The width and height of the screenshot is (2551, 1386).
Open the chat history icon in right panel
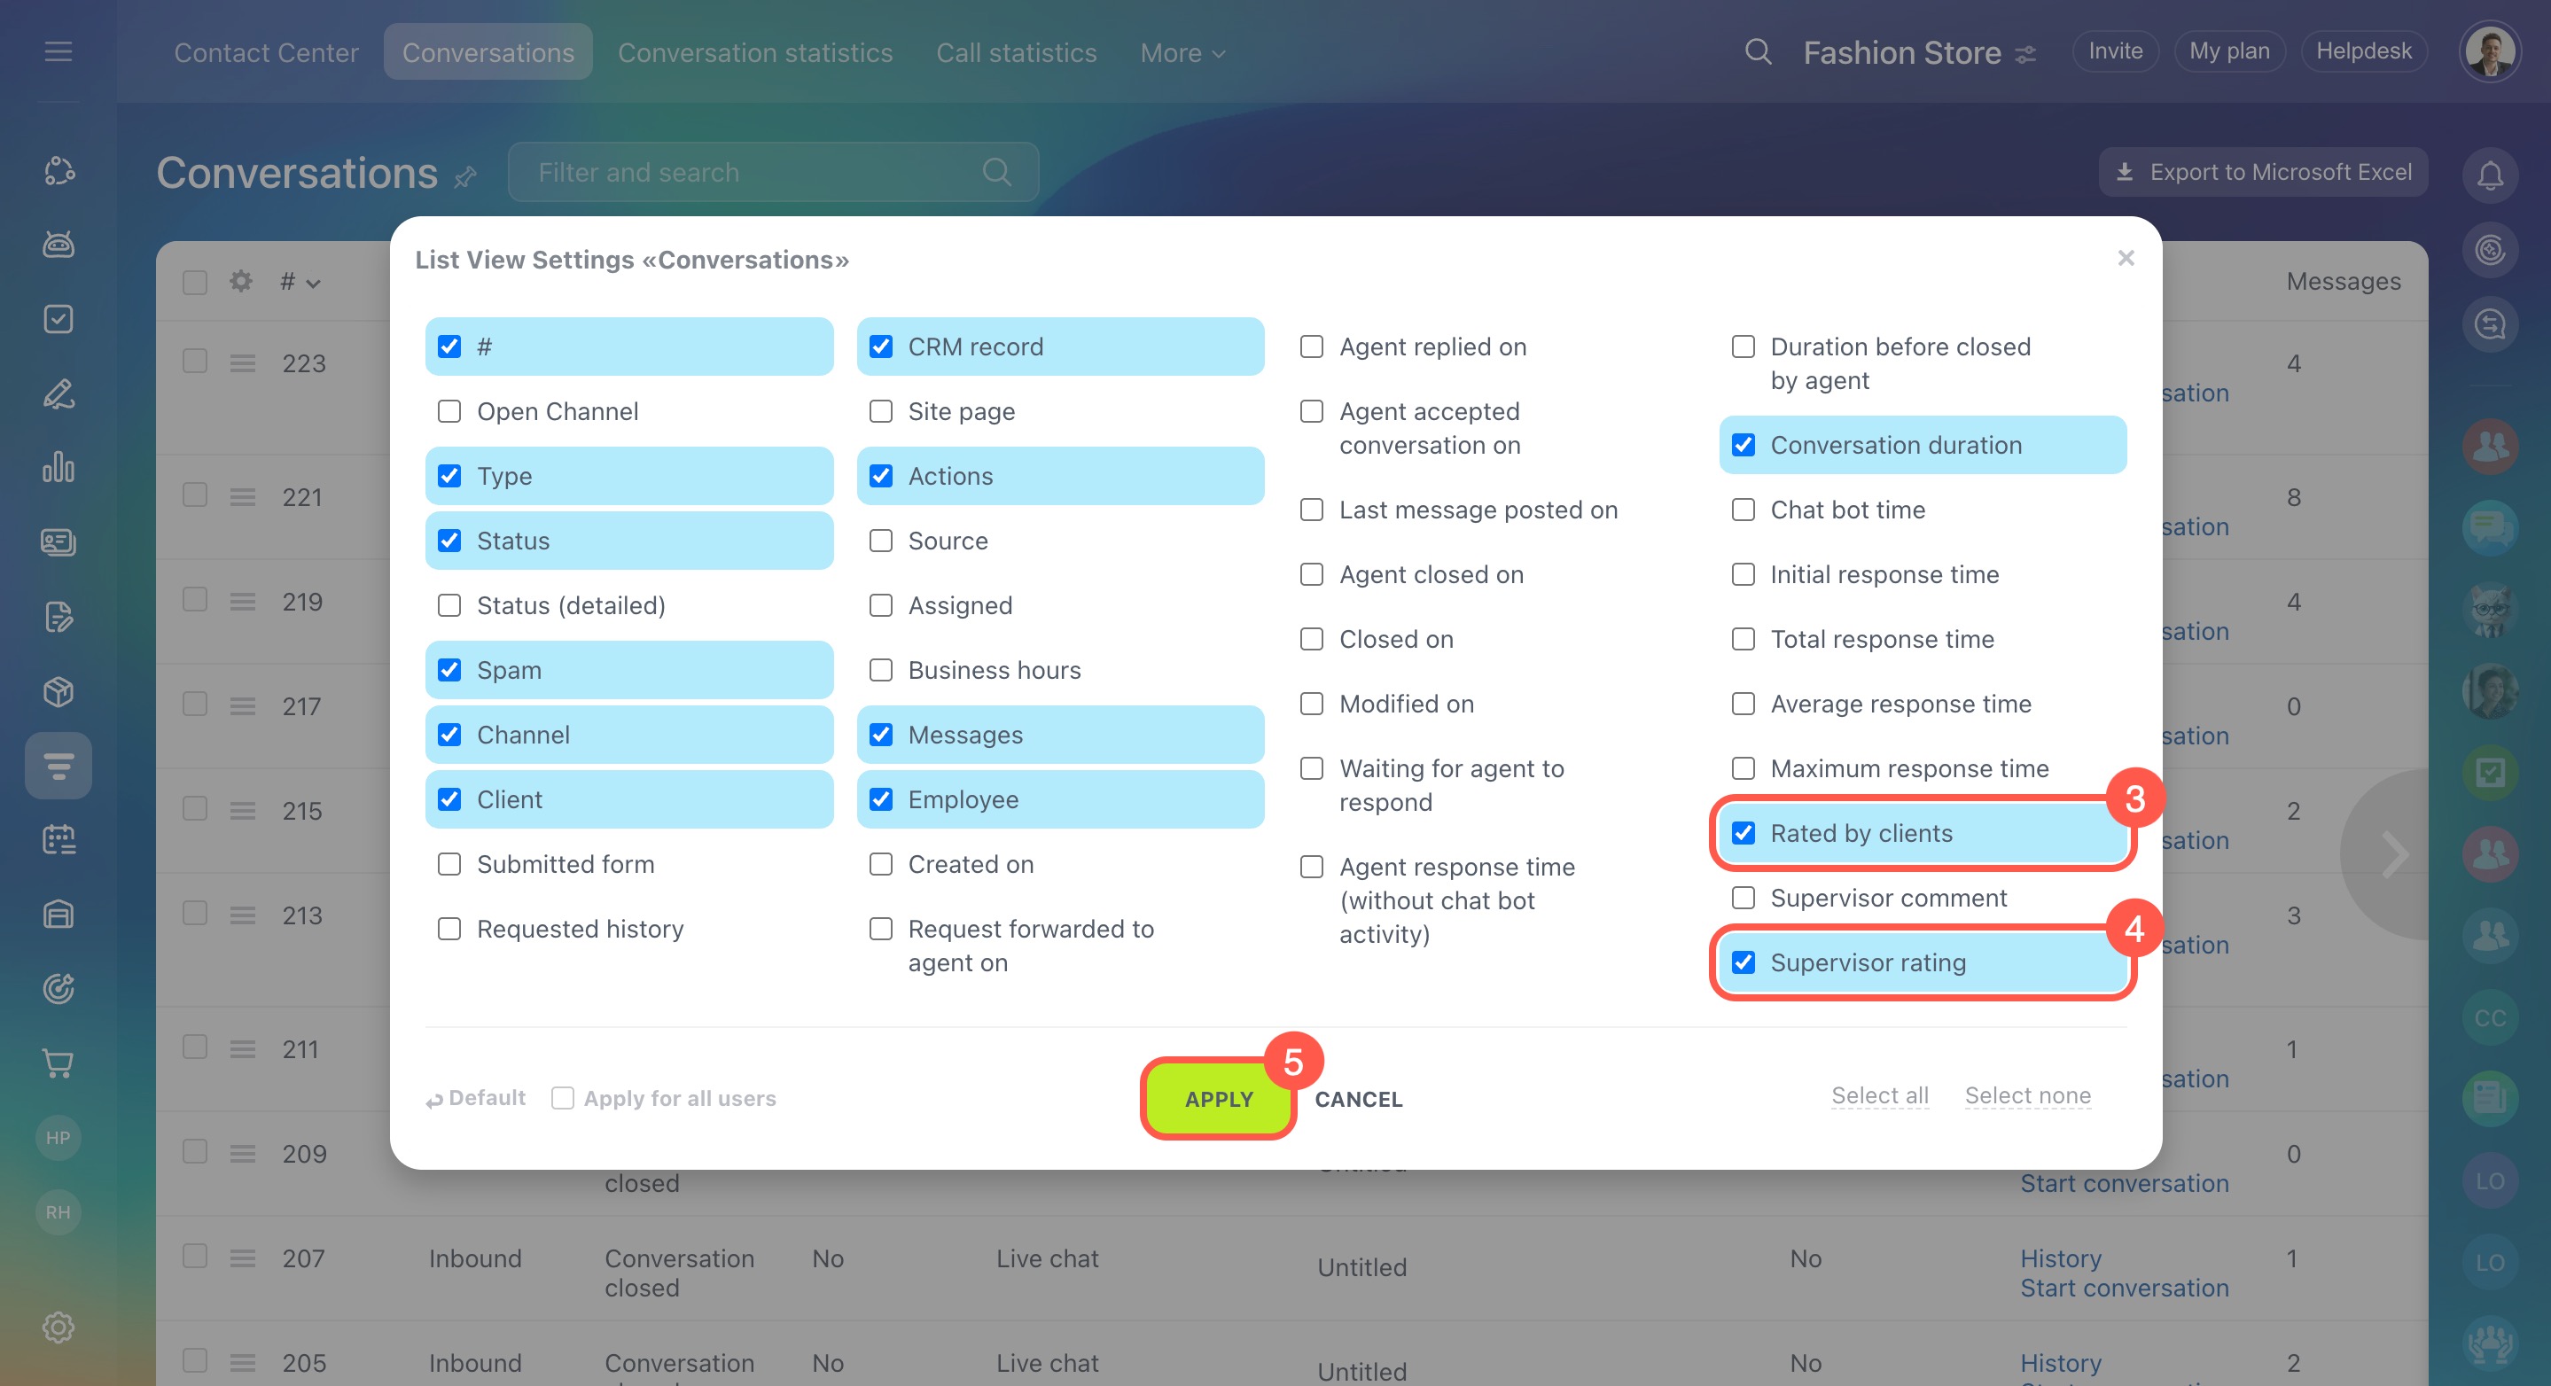click(x=2490, y=324)
